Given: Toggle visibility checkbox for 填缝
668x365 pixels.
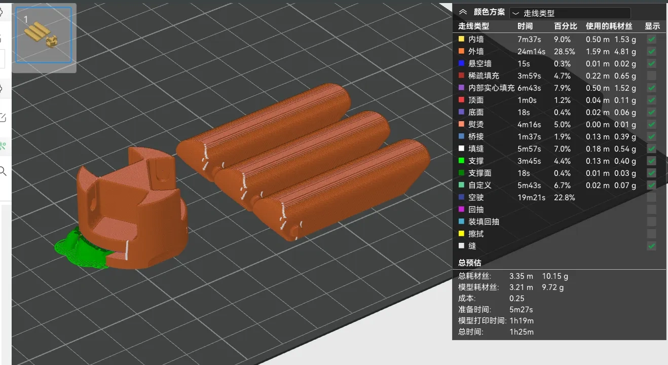Looking at the screenshot, I should [652, 149].
